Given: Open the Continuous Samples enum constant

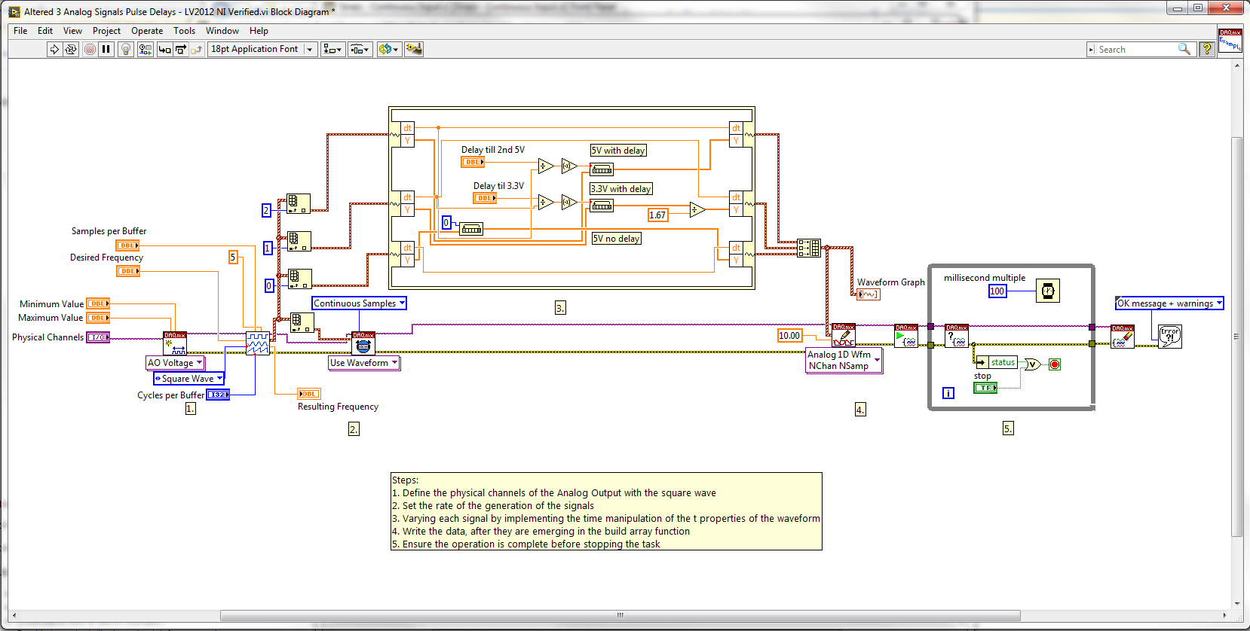Looking at the screenshot, I should (359, 303).
